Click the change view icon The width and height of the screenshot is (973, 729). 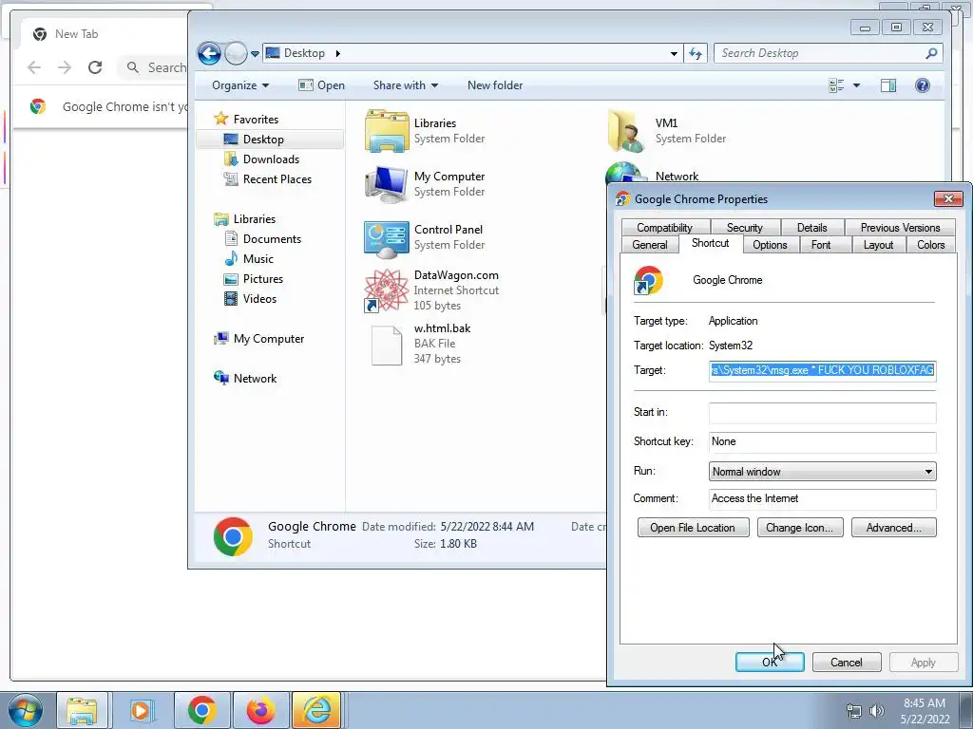coord(836,85)
